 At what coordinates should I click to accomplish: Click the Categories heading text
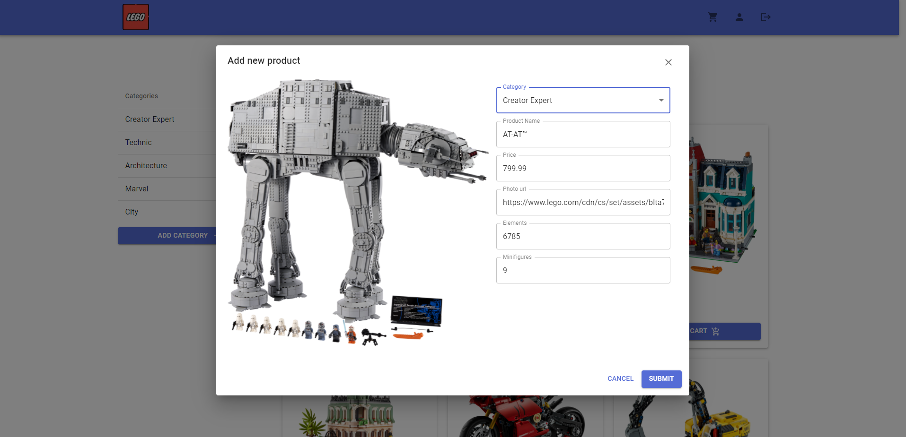coord(141,96)
